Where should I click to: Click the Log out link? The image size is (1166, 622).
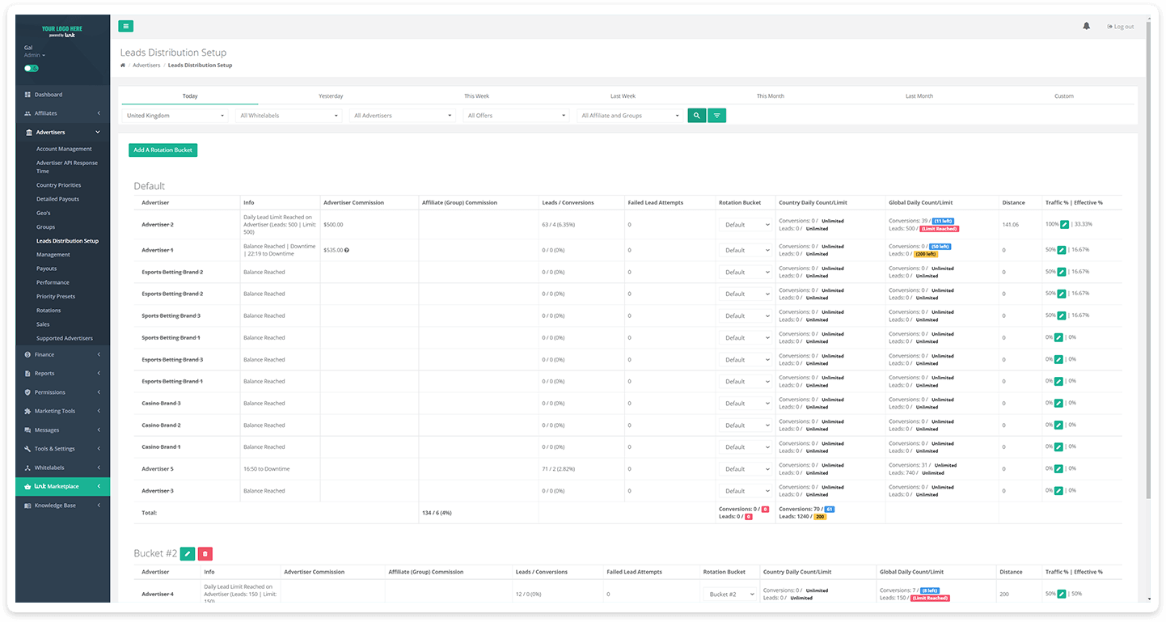[x=1121, y=27]
